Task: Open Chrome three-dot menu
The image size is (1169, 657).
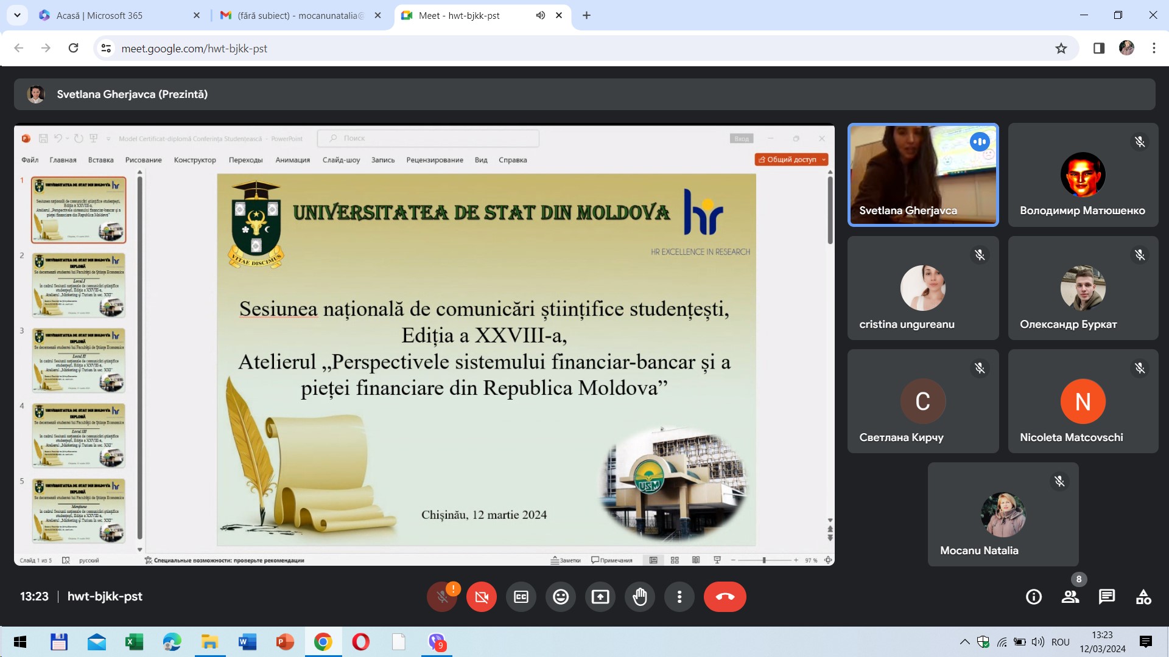Action: 1154,48
